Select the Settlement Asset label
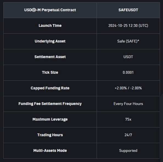The height and width of the screenshot is (162, 163). [x=50, y=57]
